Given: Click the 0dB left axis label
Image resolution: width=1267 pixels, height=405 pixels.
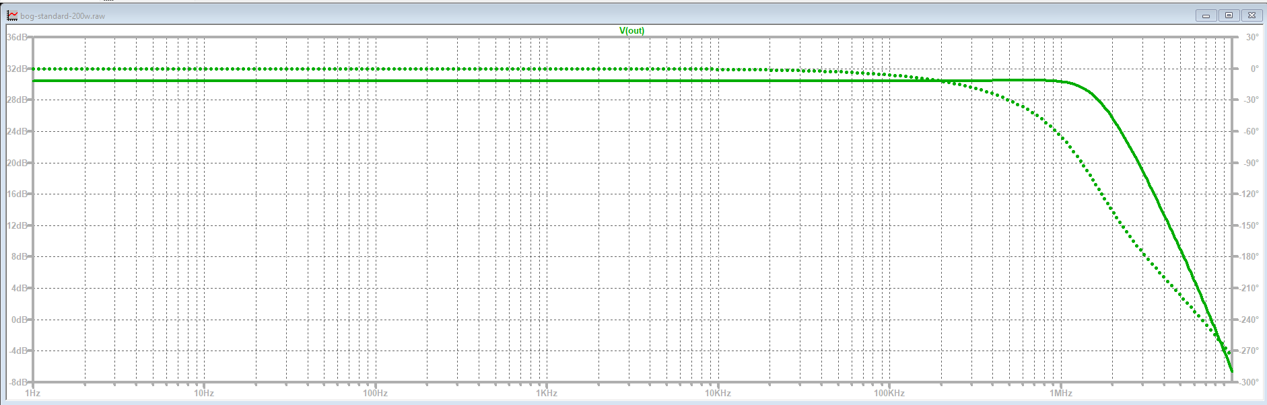Looking at the screenshot, I should 20,320.
